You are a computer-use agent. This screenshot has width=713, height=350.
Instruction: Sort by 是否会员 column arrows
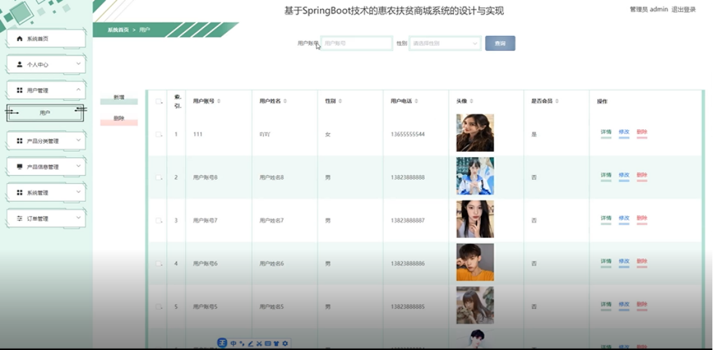coord(557,101)
